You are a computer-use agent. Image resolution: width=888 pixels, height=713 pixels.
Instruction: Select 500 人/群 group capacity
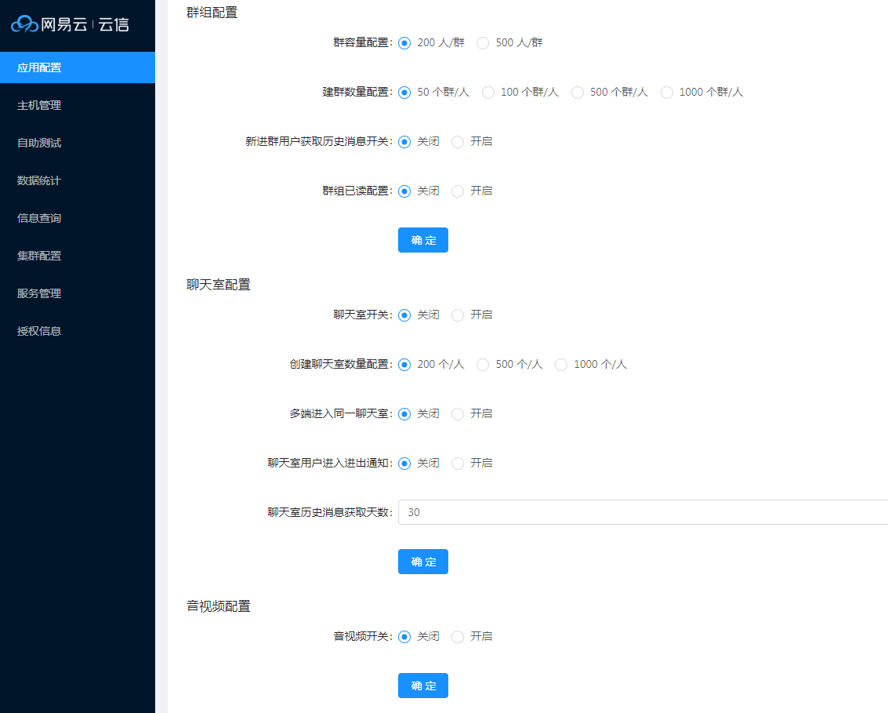tap(483, 43)
